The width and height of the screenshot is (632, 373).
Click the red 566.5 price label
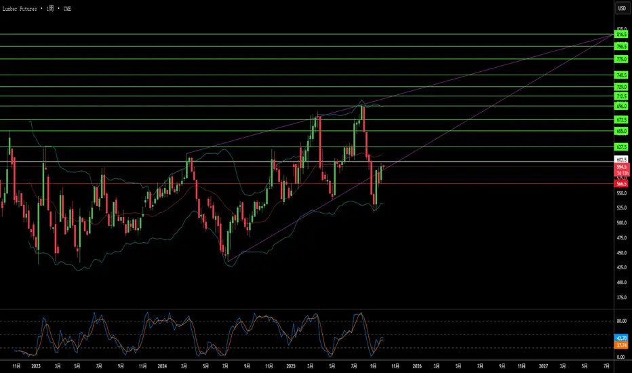click(x=622, y=184)
